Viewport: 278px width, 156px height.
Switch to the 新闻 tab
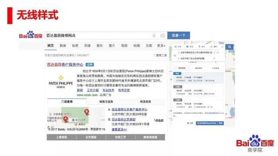63,45
